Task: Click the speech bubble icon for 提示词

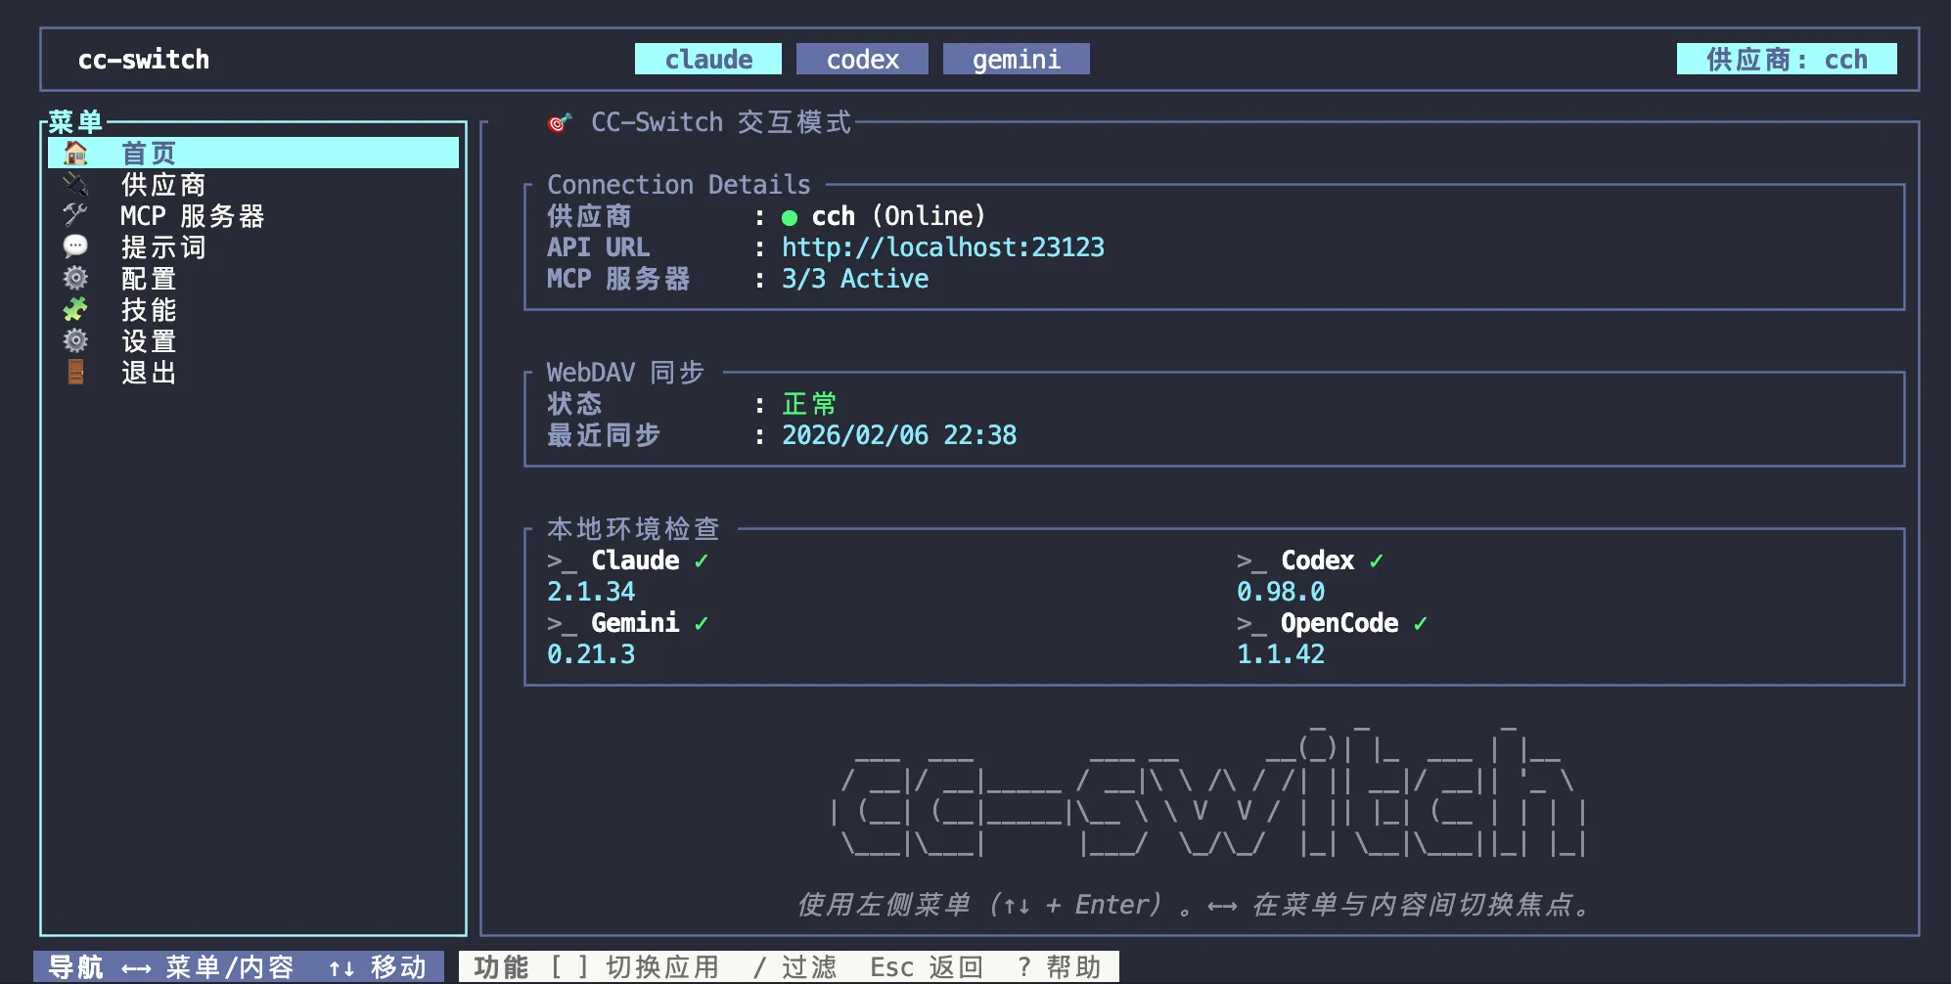Action: 75,246
